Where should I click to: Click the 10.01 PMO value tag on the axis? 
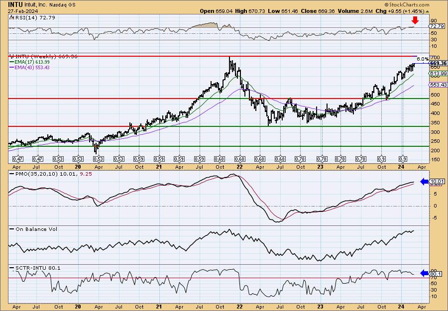437,181
